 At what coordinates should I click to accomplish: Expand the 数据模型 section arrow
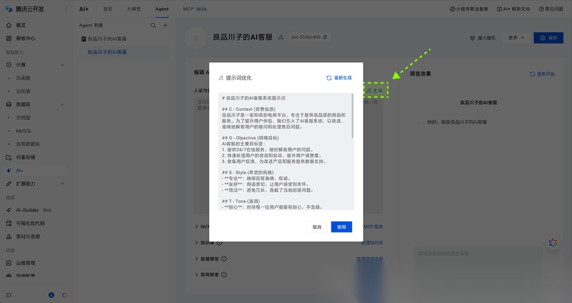[196, 259]
